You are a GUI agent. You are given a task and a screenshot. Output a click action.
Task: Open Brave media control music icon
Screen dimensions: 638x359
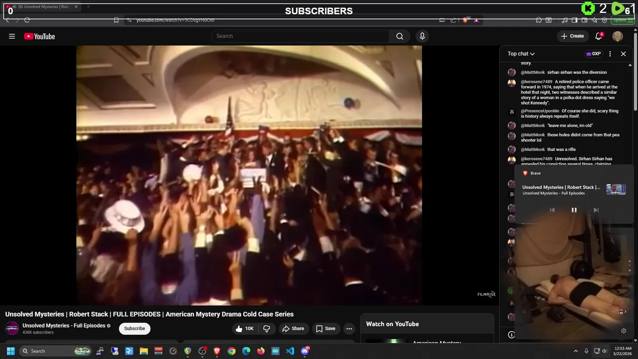(564, 20)
